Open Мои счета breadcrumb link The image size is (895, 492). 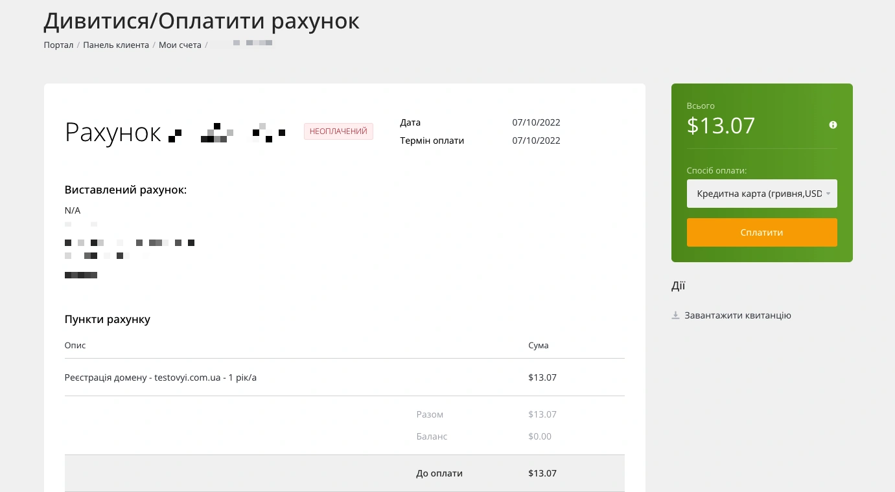pos(180,45)
